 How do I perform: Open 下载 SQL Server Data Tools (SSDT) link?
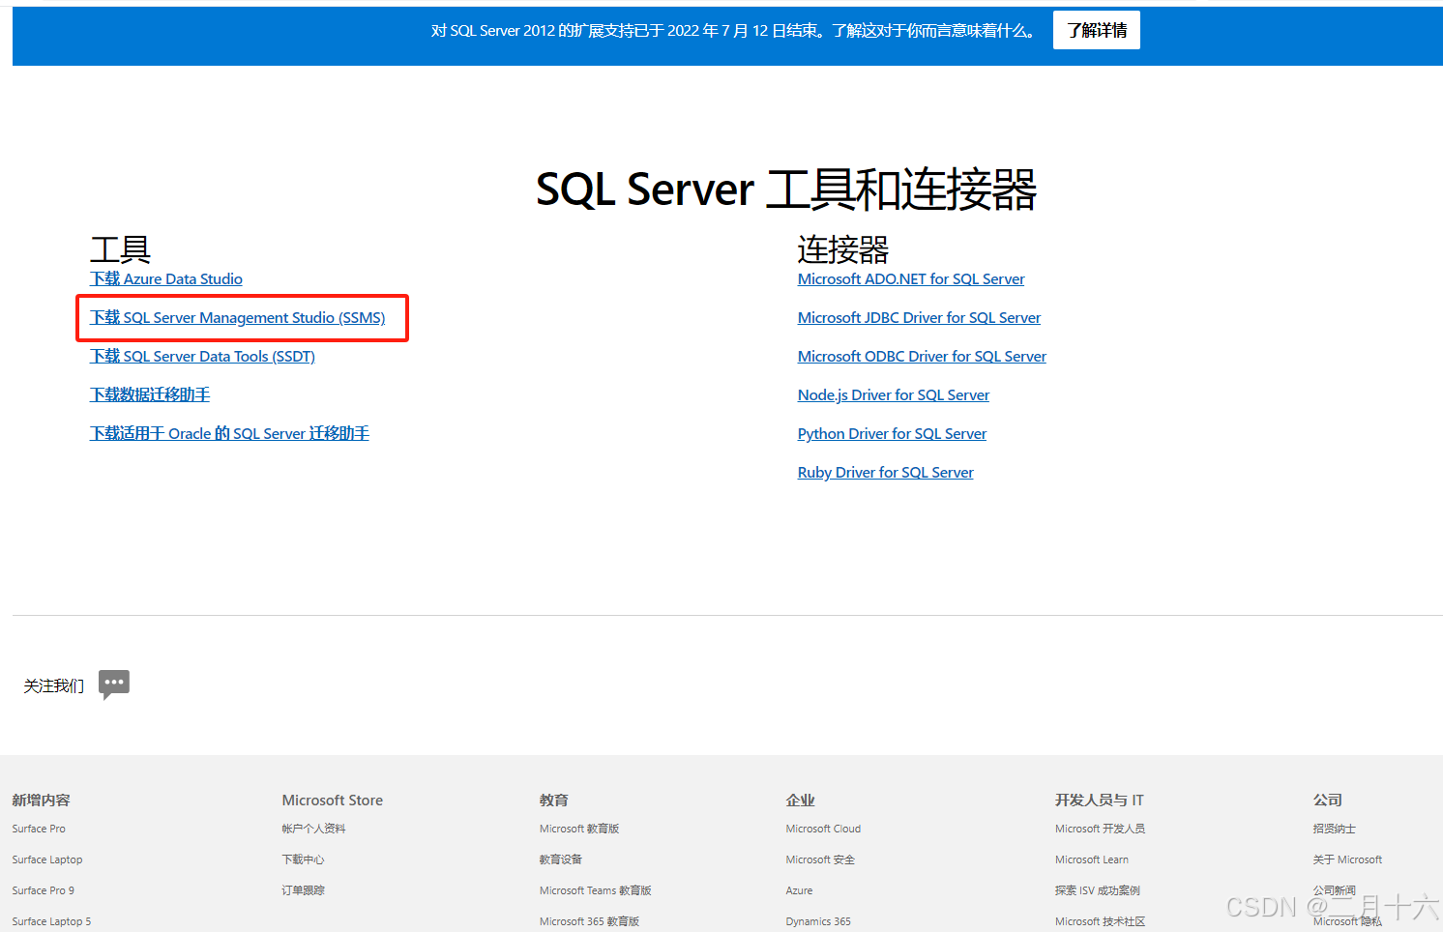[202, 356]
